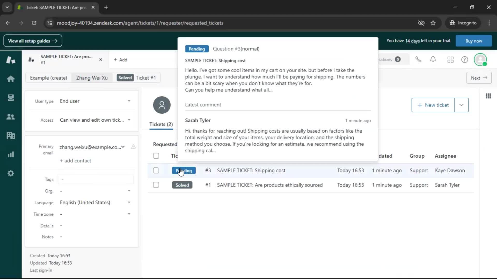Create a New ticket
The height and width of the screenshot is (279, 497).
(433, 105)
